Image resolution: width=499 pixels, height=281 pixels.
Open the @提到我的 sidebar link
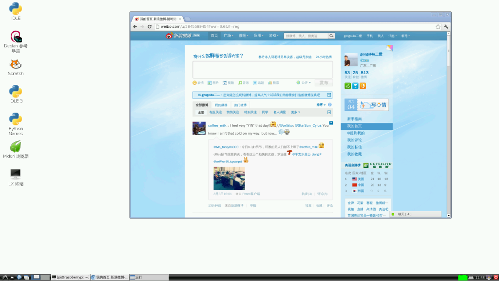pyautogui.click(x=356, y=133)
